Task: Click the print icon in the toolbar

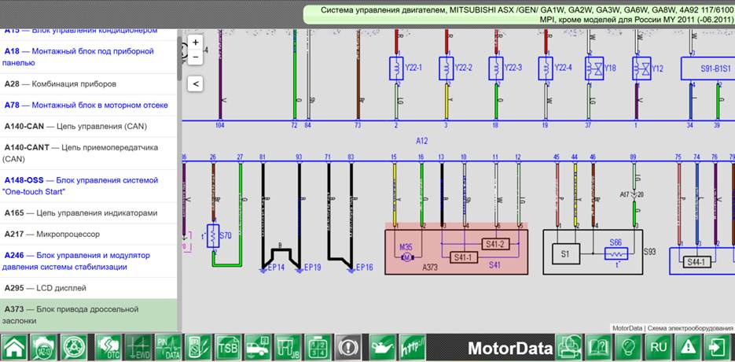Action: [x=568, y=348]
